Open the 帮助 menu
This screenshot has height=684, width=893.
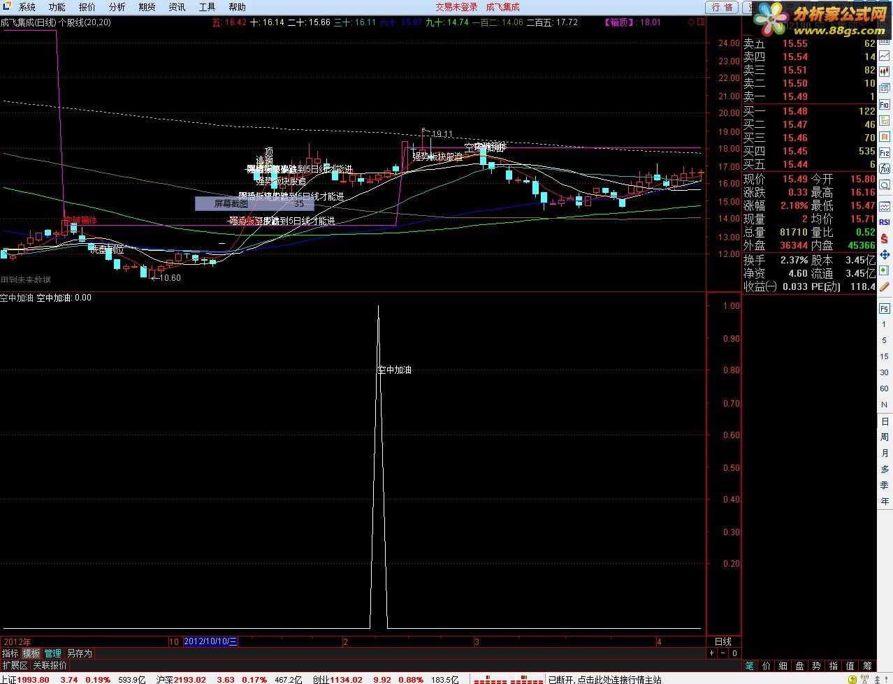(237, 7)
